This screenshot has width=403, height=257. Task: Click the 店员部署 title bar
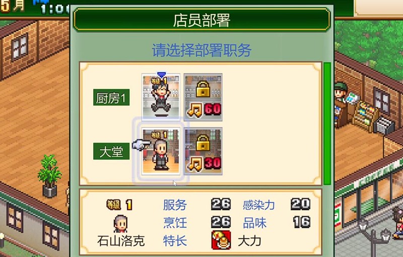[202, 20]
